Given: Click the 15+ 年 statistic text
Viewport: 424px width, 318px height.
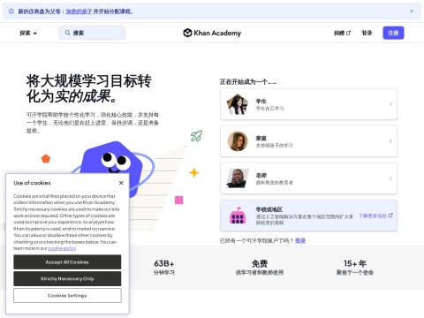Looking at the screenshot, I should click(x=355, y=263).
